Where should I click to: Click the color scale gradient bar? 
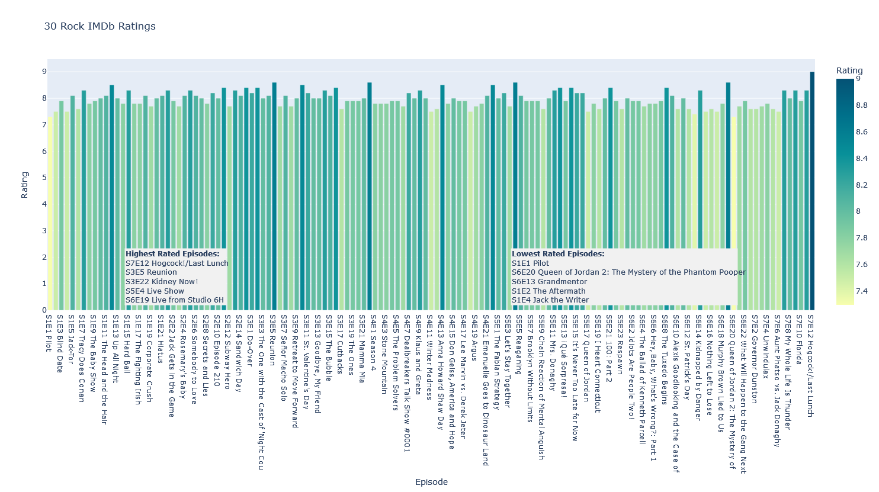coord(845,192)
